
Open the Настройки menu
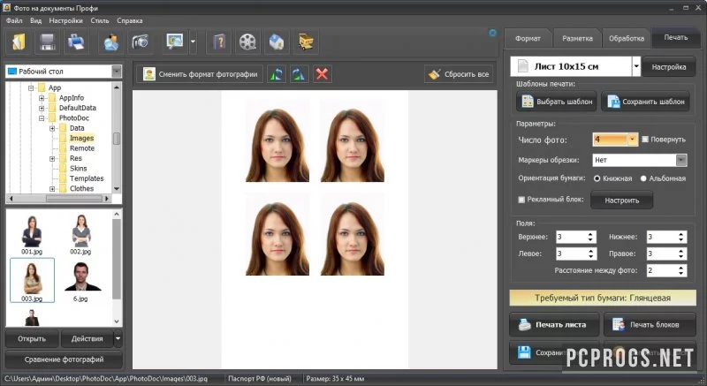click(x=65, y=20)
